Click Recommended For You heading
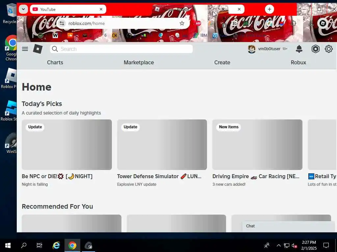Screen dimensions: 337x252 point(57,206)
